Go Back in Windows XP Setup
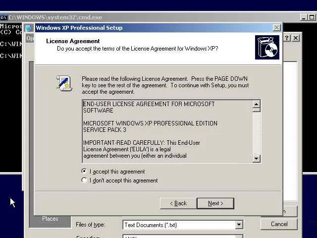 (178, 203)
